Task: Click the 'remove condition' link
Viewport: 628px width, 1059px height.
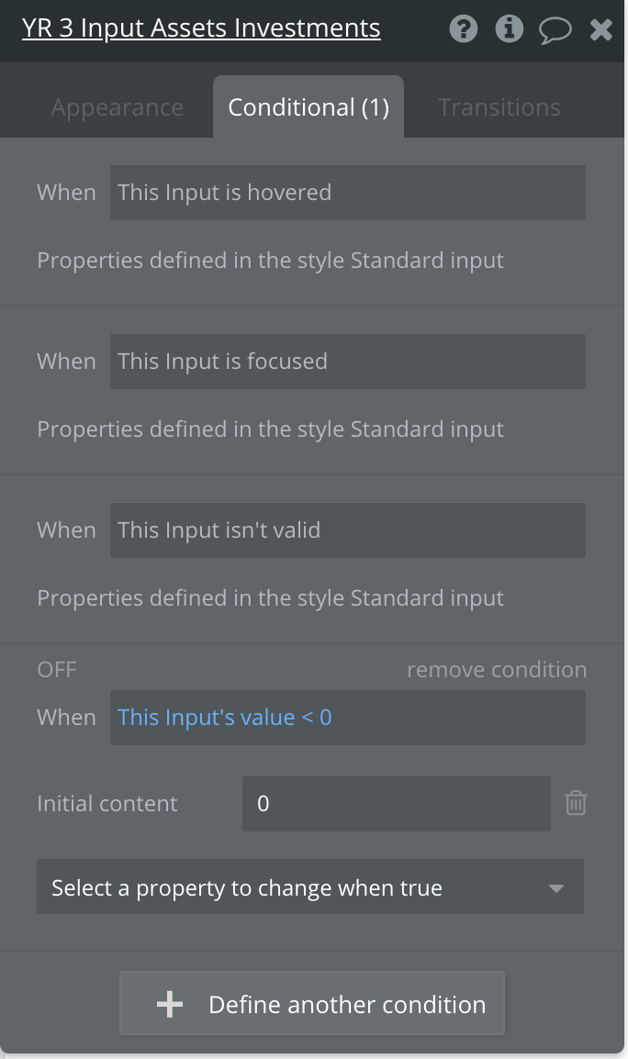Action: tap(497, 669)
